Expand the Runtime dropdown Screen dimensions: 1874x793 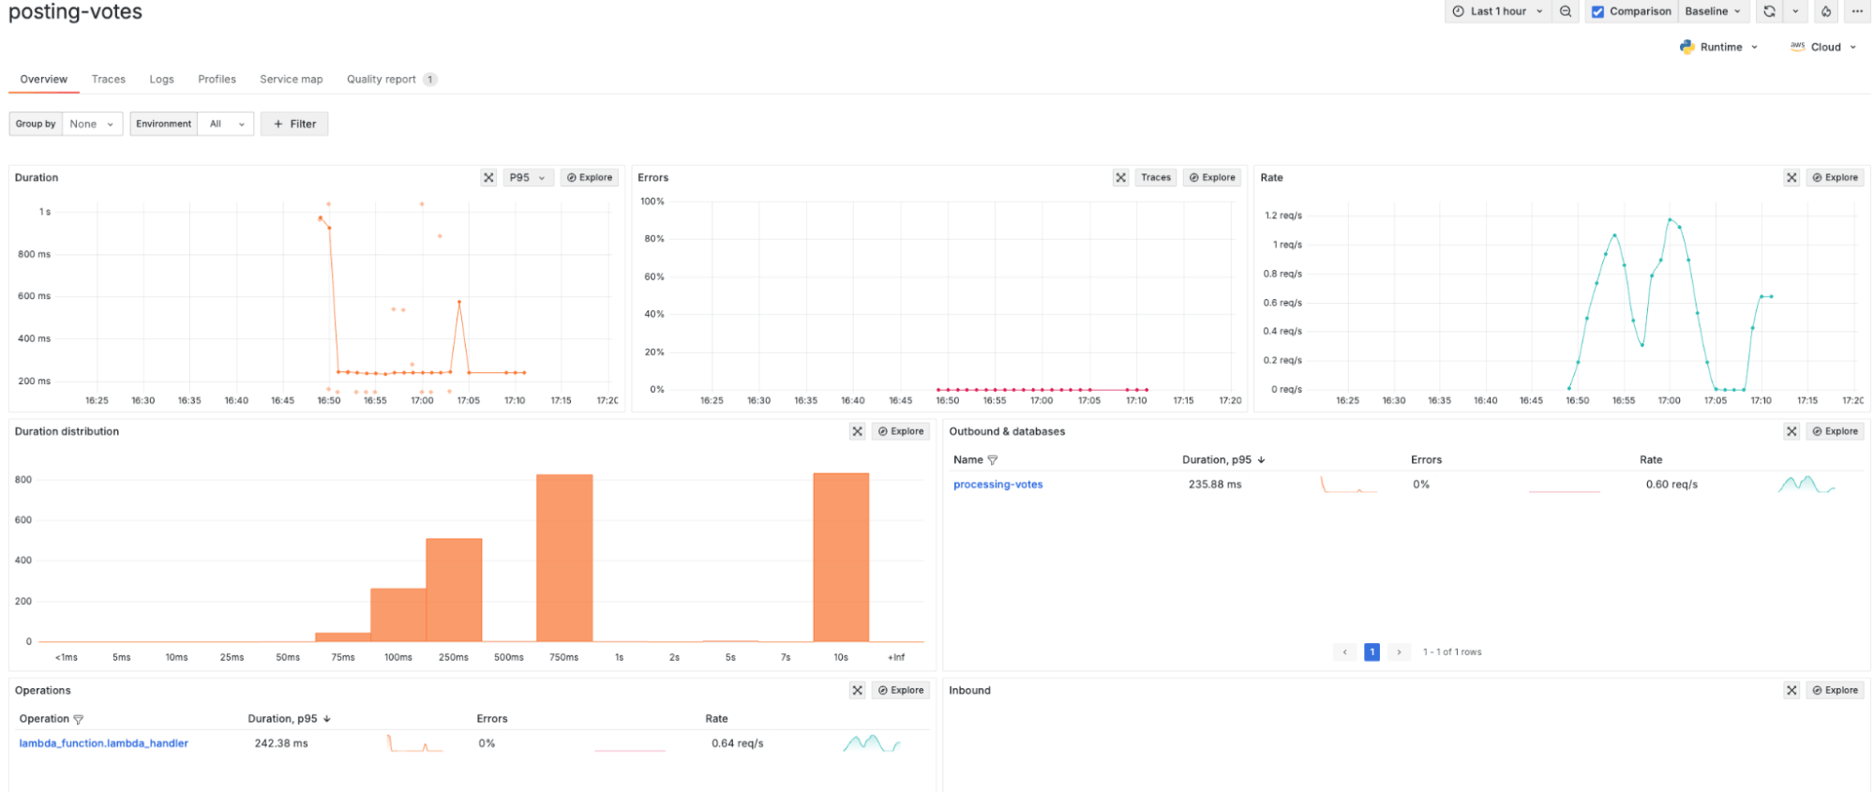pos(1719,47)
